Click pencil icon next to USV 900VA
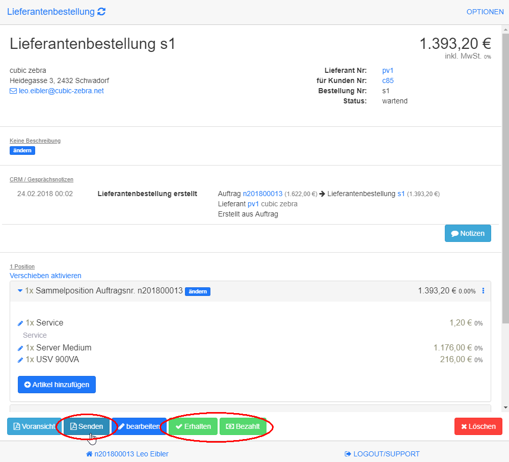 tap(20, 360)
